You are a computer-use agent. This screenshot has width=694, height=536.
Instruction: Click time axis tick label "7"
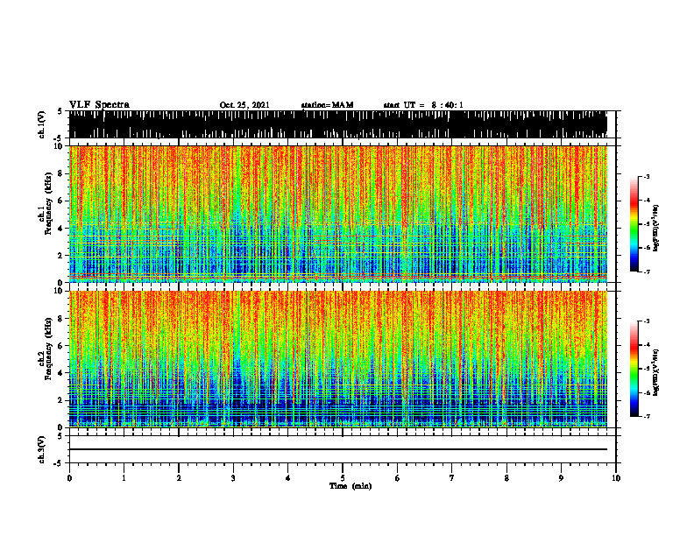452,478
